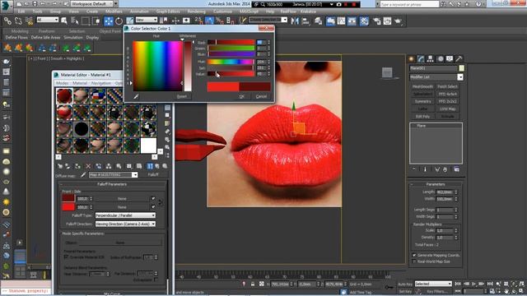Image resolution: width=527 pixels, height=296 pixels.
Task: Click on the Hue slider in Color Selector
Action: 231,62
